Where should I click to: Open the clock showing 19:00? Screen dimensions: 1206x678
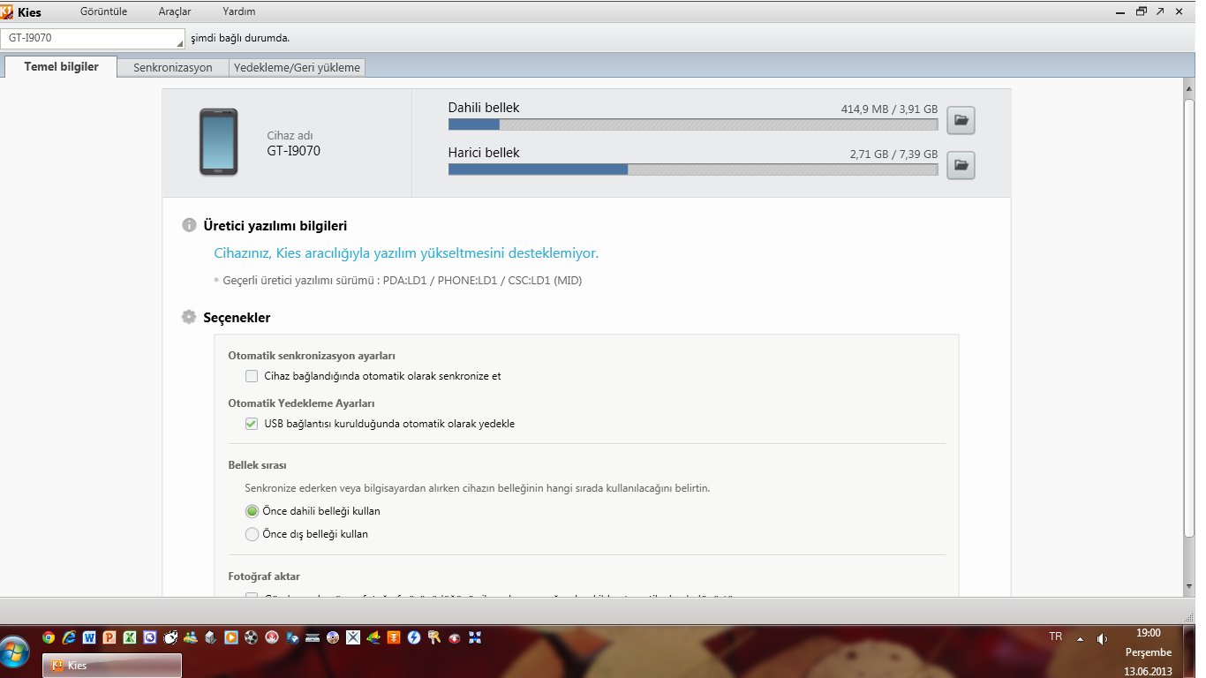[x=1148, y=652]
